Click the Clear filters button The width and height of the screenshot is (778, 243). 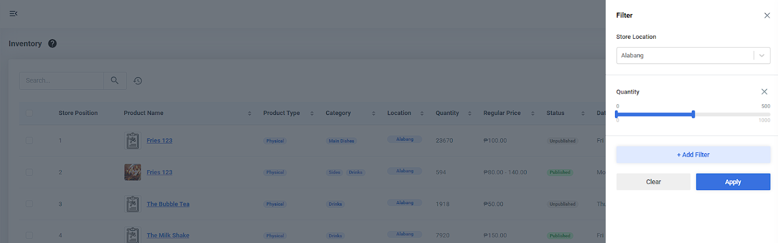[654, 182]
